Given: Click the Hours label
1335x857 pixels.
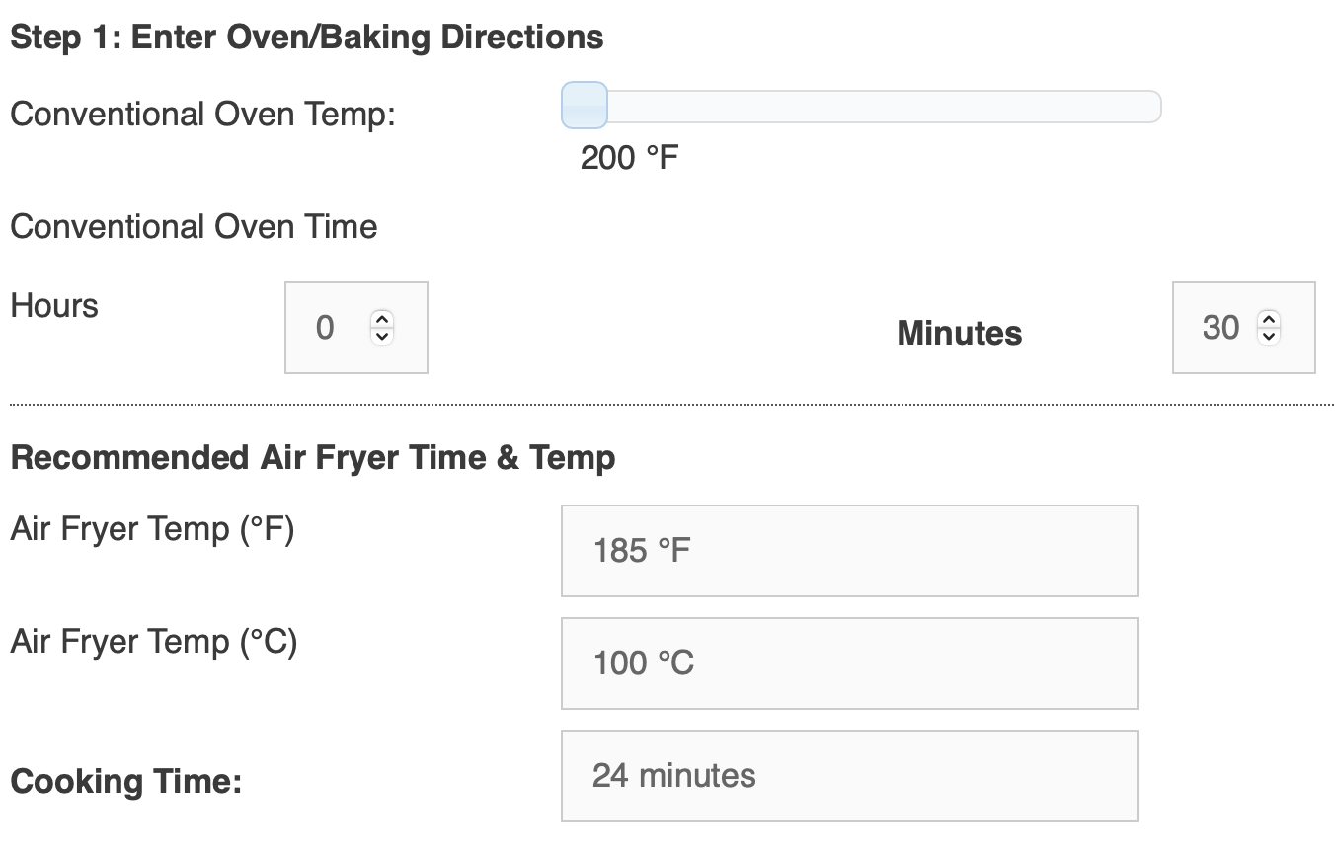Looking at the screenshot, I should [x=53, y=306].
